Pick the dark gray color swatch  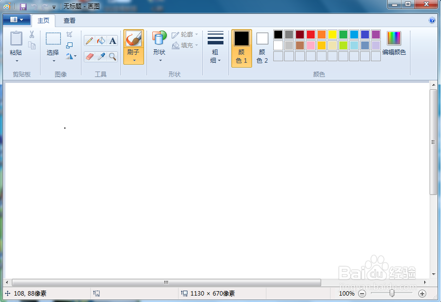(289, 35)
